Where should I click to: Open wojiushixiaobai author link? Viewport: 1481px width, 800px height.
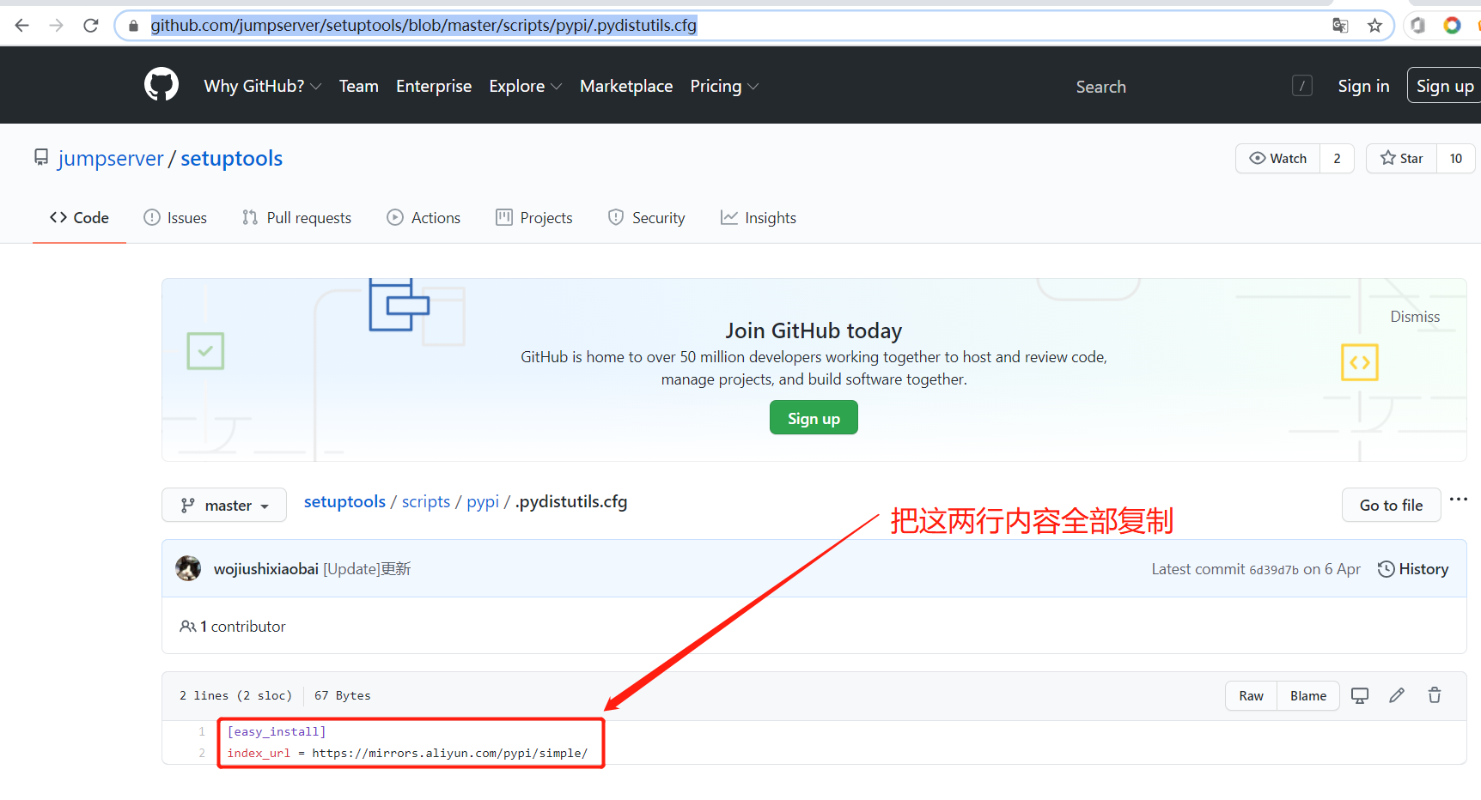[266, 569]
